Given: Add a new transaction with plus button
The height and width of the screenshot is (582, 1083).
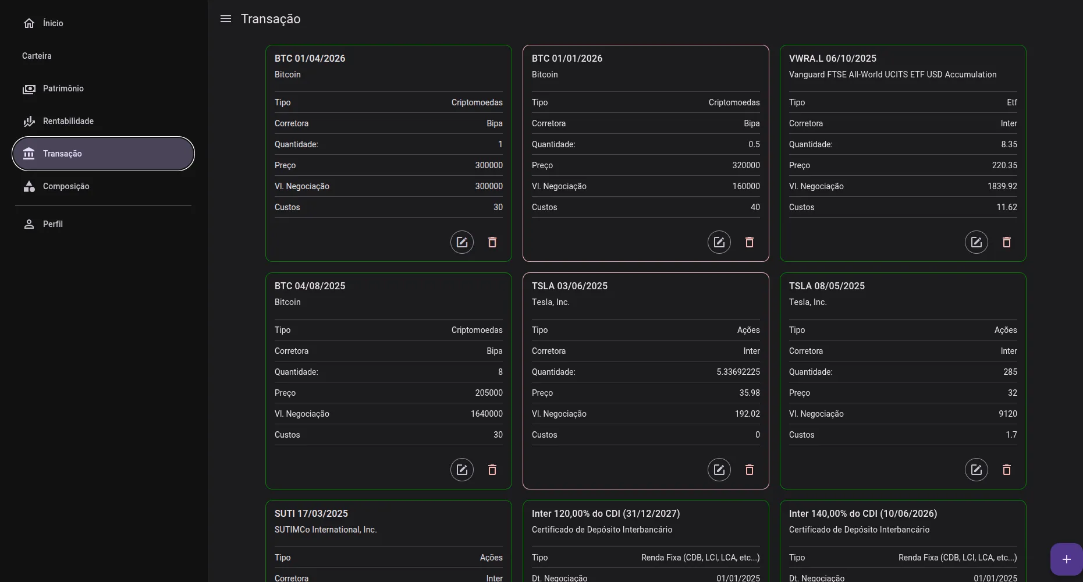Looking at the screenshot, I should pyautogui.click(x=1066, y=559).
